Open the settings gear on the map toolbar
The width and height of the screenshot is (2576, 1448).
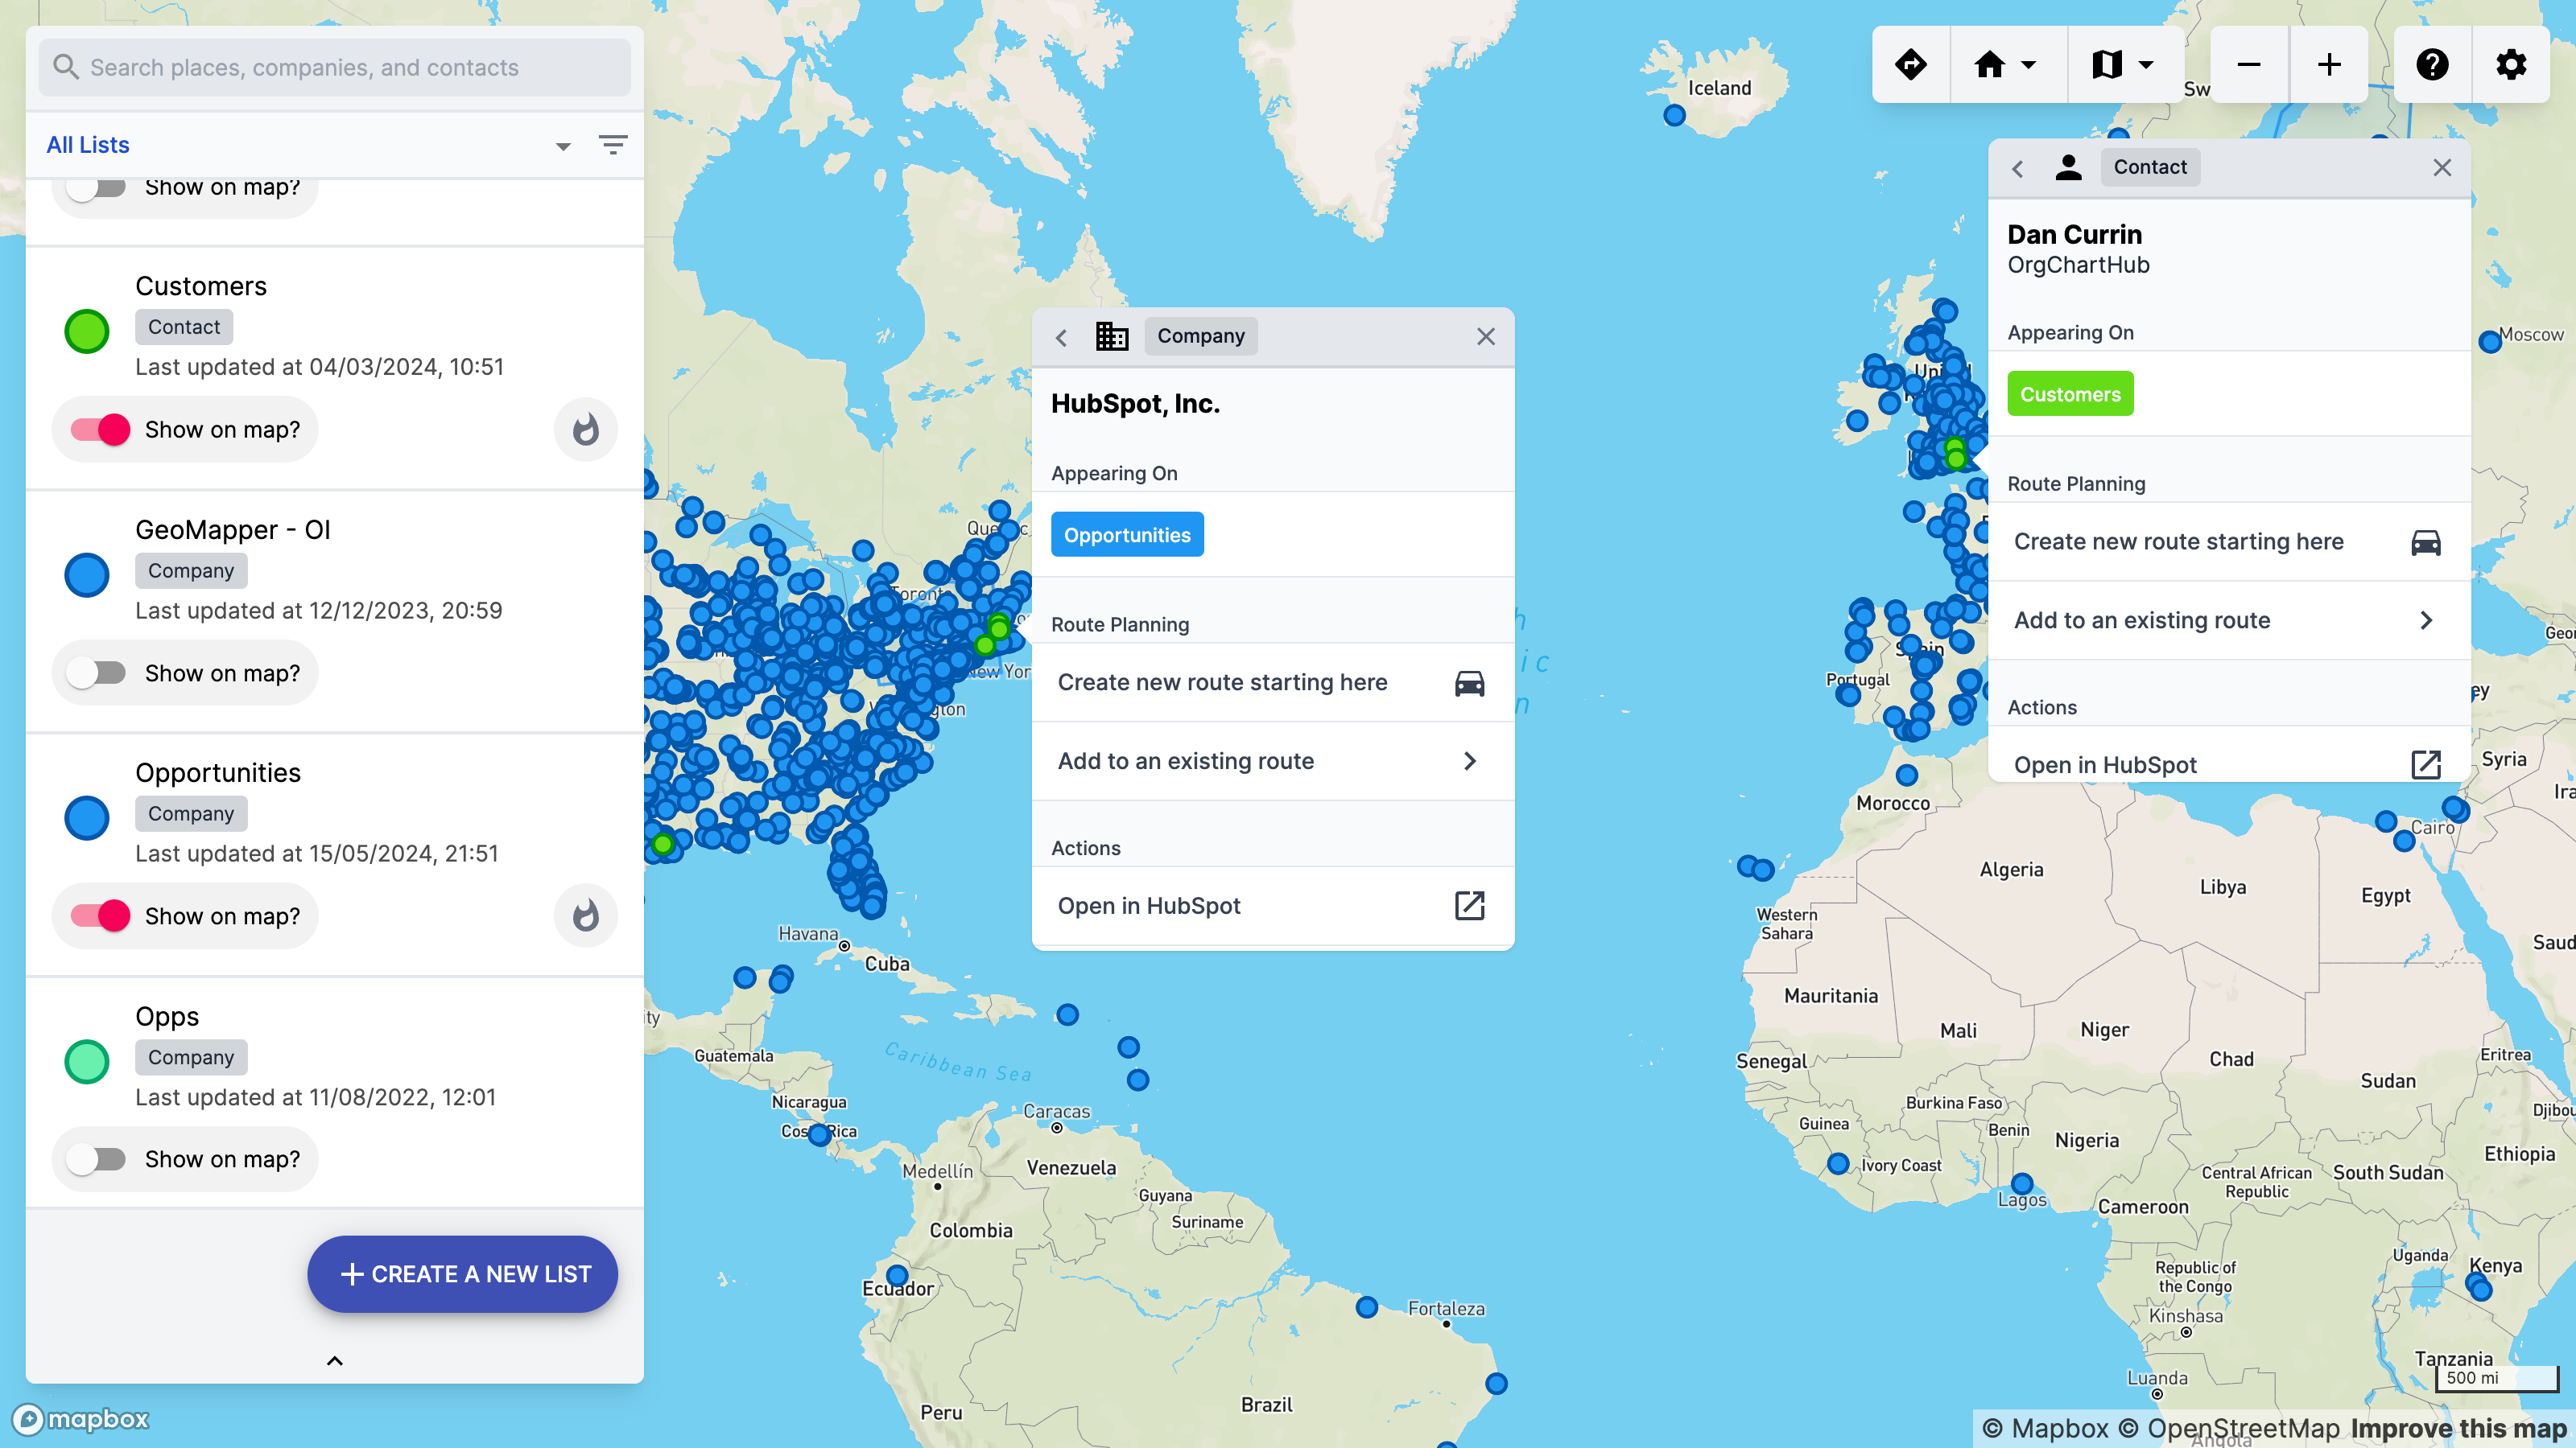[2512, 64]
